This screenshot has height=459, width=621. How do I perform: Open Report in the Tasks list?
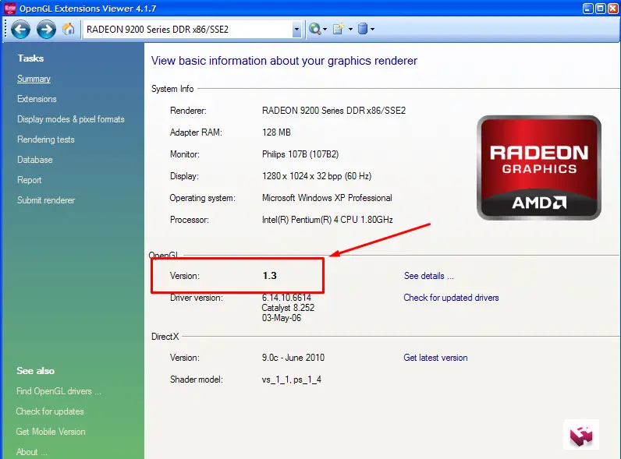tap(30, 180)
